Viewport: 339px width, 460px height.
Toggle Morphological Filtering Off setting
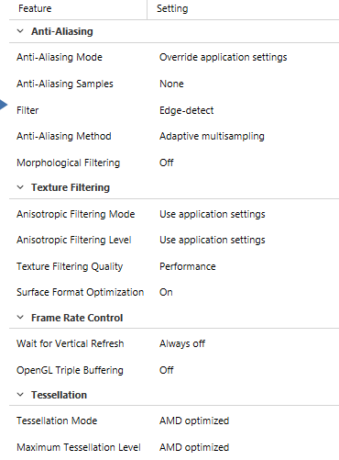pyautogui.click(x=167, y=163)
